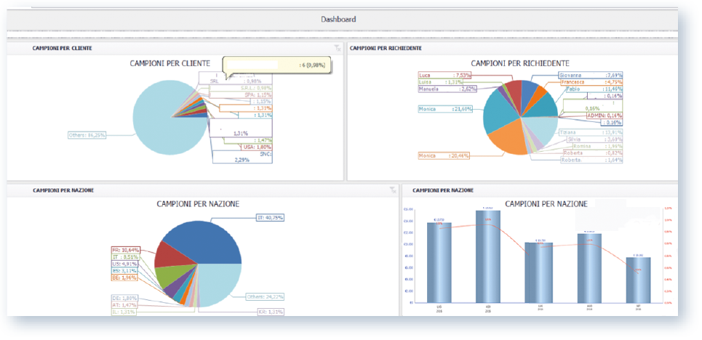This screenshot has height=340, width=702.
Task: Open the Dashboard tab
Action: point(338,19)
